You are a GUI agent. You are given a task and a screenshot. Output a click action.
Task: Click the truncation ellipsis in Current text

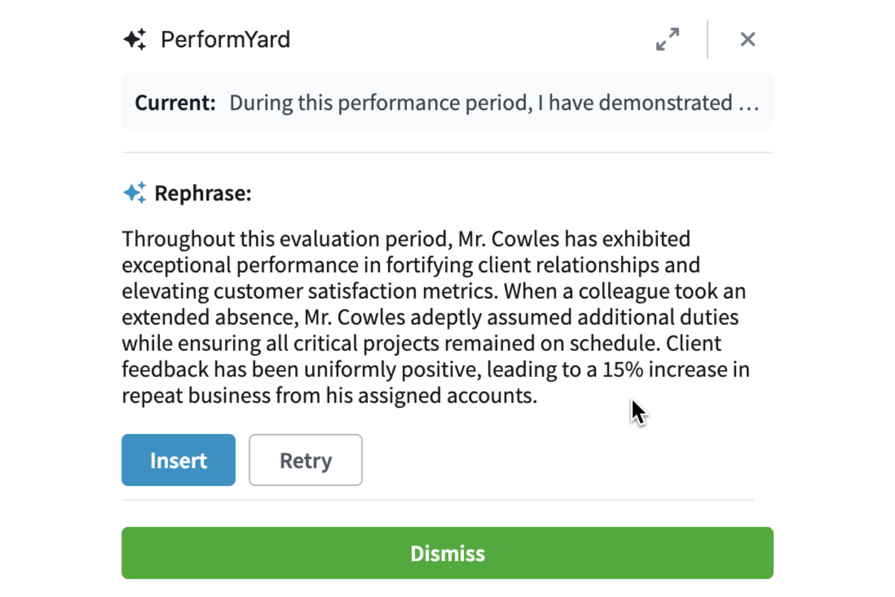click(x=749, y=104)
